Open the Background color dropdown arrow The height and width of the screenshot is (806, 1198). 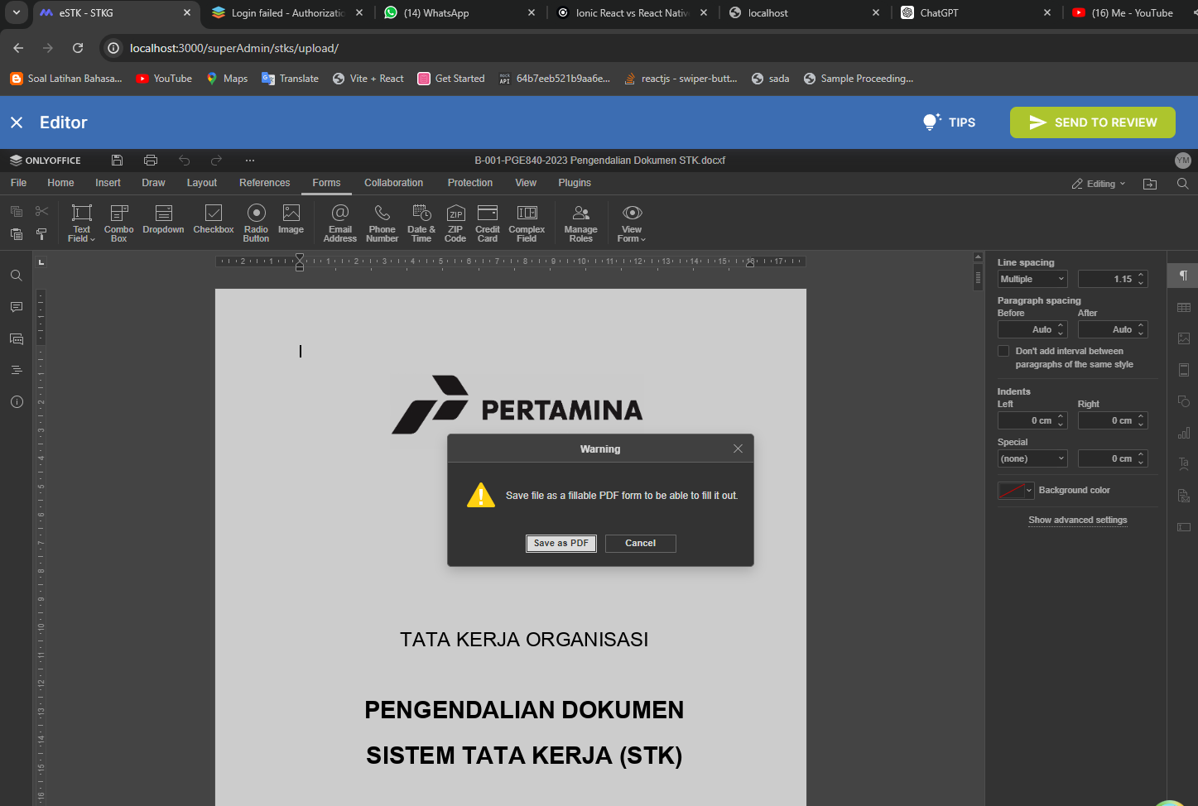(x=1029, y=491)
